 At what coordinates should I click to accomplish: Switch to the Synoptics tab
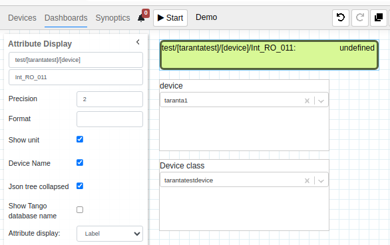[112, 18]
